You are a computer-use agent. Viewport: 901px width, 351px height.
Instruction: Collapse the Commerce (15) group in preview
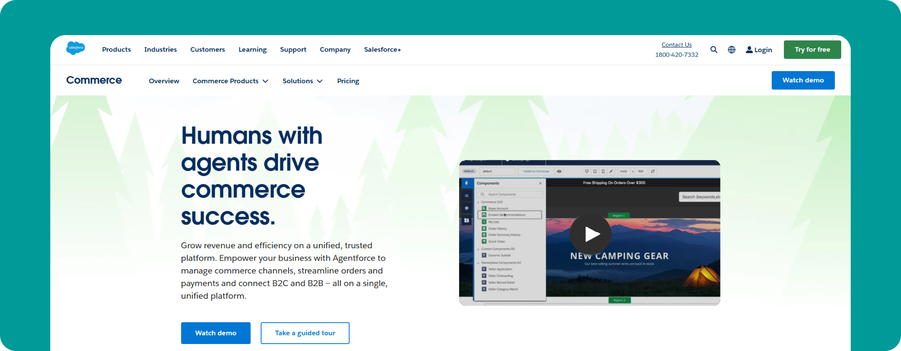478,202
